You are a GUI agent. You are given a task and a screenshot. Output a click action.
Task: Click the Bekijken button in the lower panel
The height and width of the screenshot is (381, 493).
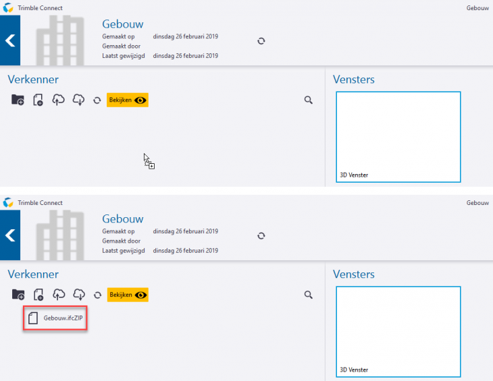coord(128,295)
